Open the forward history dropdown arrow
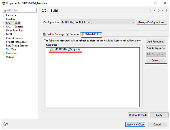 click(162, 10)
